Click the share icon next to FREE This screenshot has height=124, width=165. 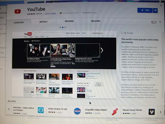[x=155, y=10]
